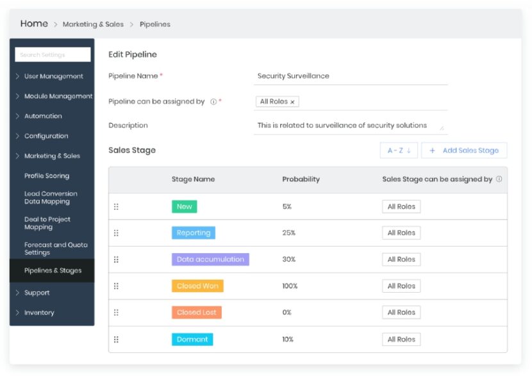Image resolution: width=532 pixels, height=376 pixels.
Task: Click the green New stage color chip
Action: [x=184, y=206]
